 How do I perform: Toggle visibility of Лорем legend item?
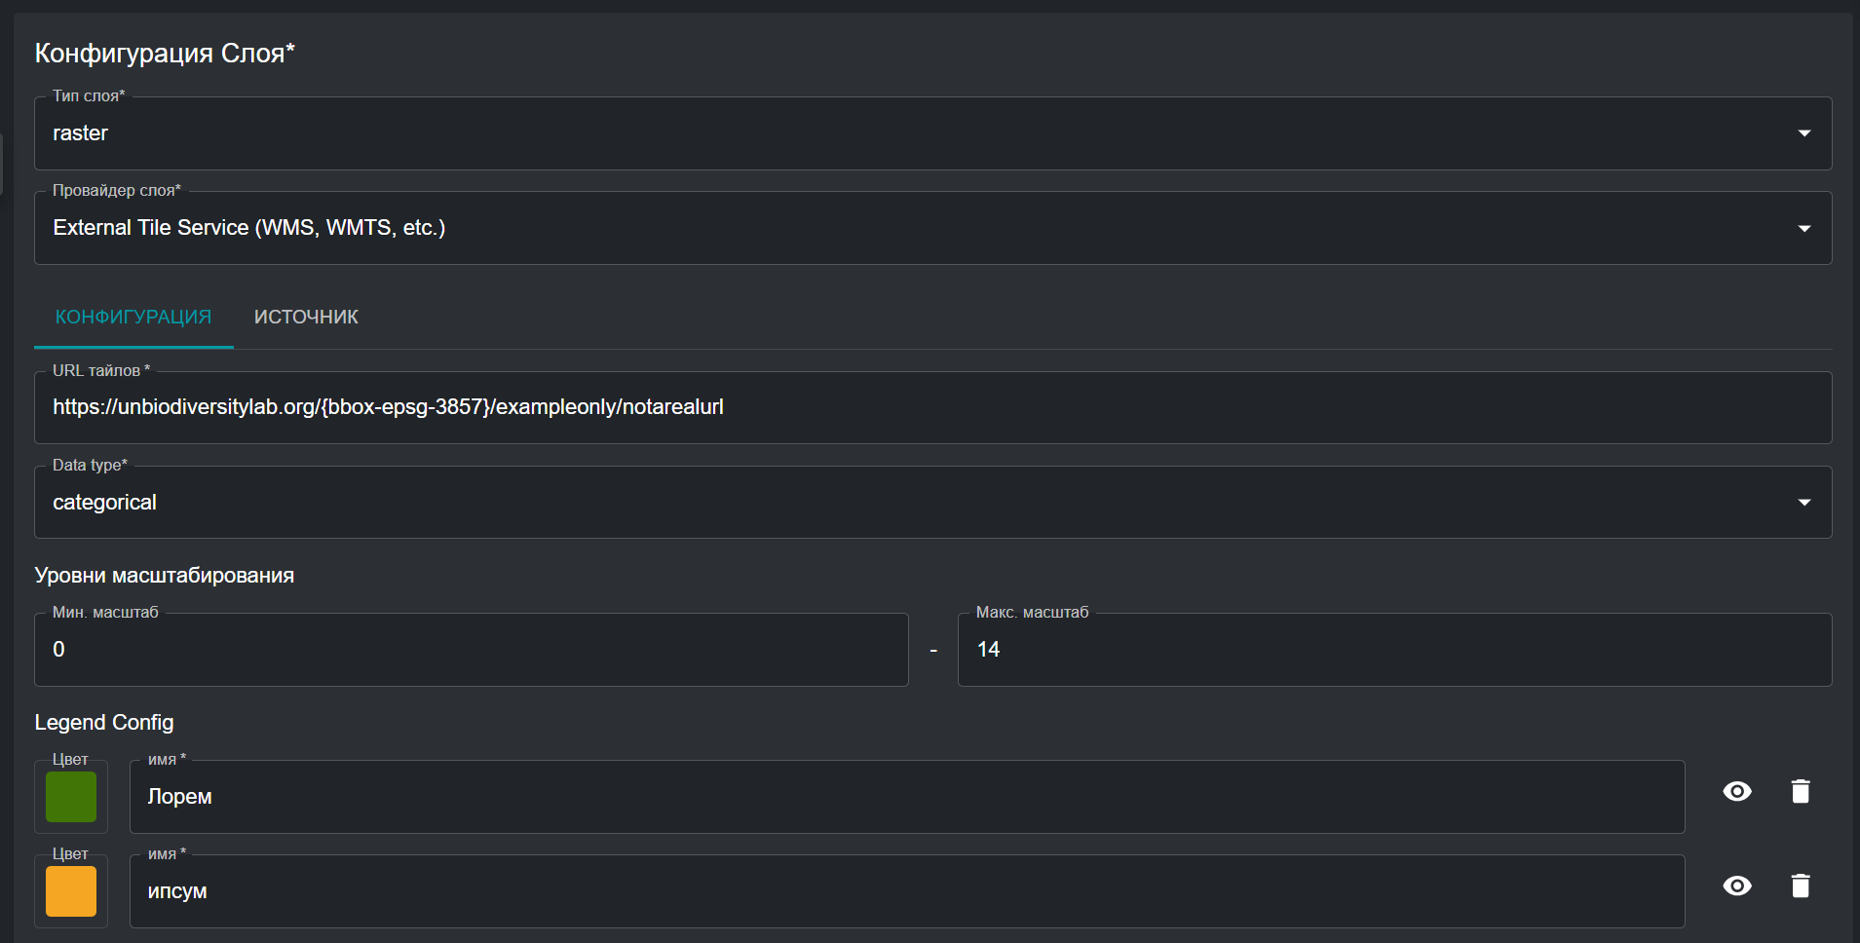point(1736,792)
